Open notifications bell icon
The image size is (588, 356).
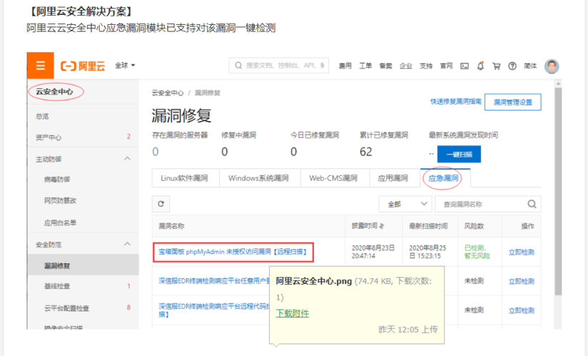point(480,66)
